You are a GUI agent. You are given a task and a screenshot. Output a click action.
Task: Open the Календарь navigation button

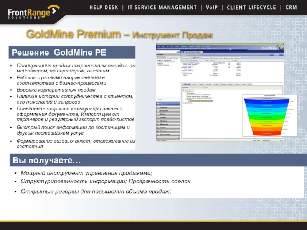[168, 111]
